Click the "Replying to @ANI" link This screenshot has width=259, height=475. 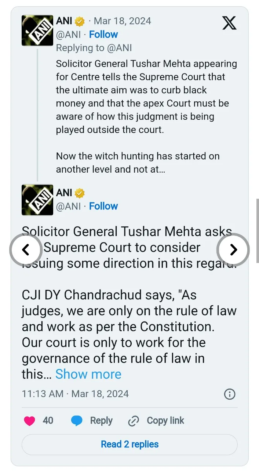(x=94, y=48)
